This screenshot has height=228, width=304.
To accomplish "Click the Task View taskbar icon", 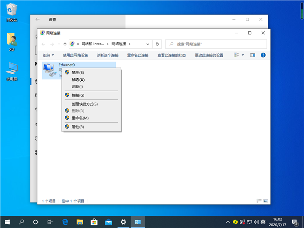I will pos(50,222).
